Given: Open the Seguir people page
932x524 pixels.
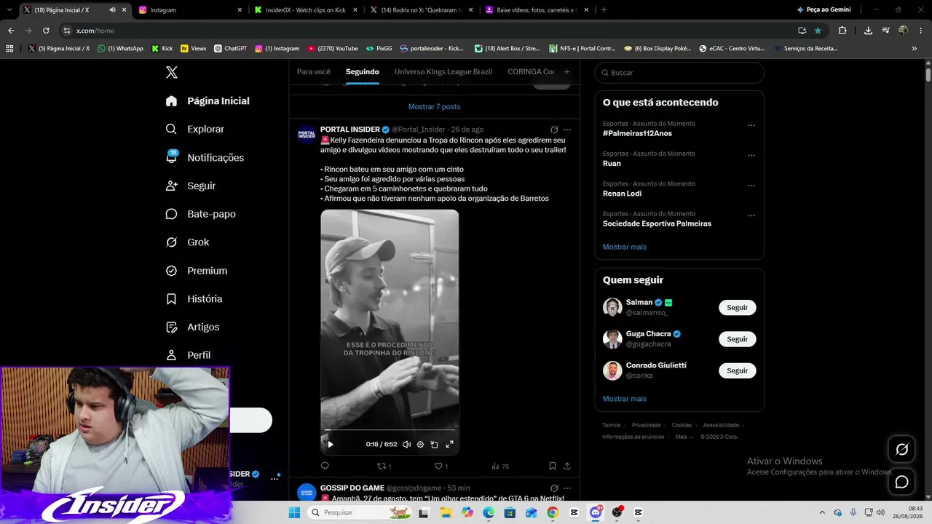Looking at the screenshot, I should point(190,186).
